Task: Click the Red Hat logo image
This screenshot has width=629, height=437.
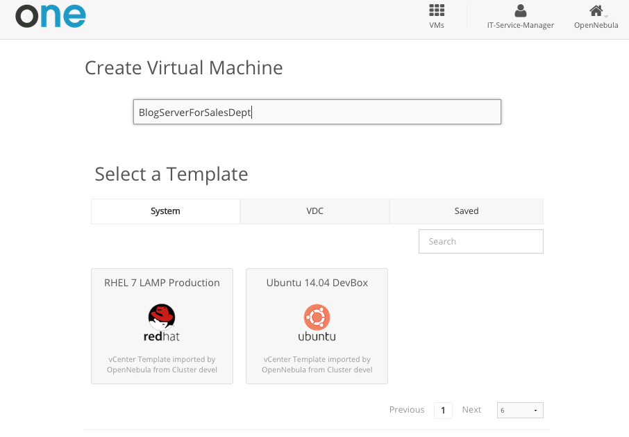Action: tap(162, 322)
